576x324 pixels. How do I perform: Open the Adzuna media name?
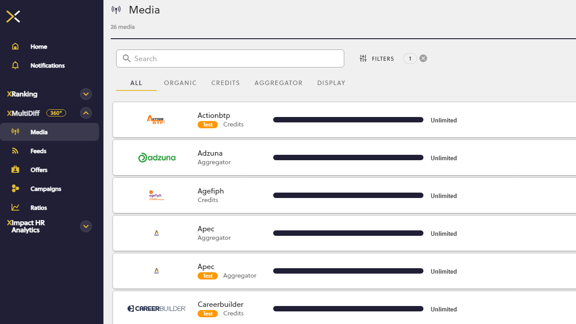(x=210, y=153)
